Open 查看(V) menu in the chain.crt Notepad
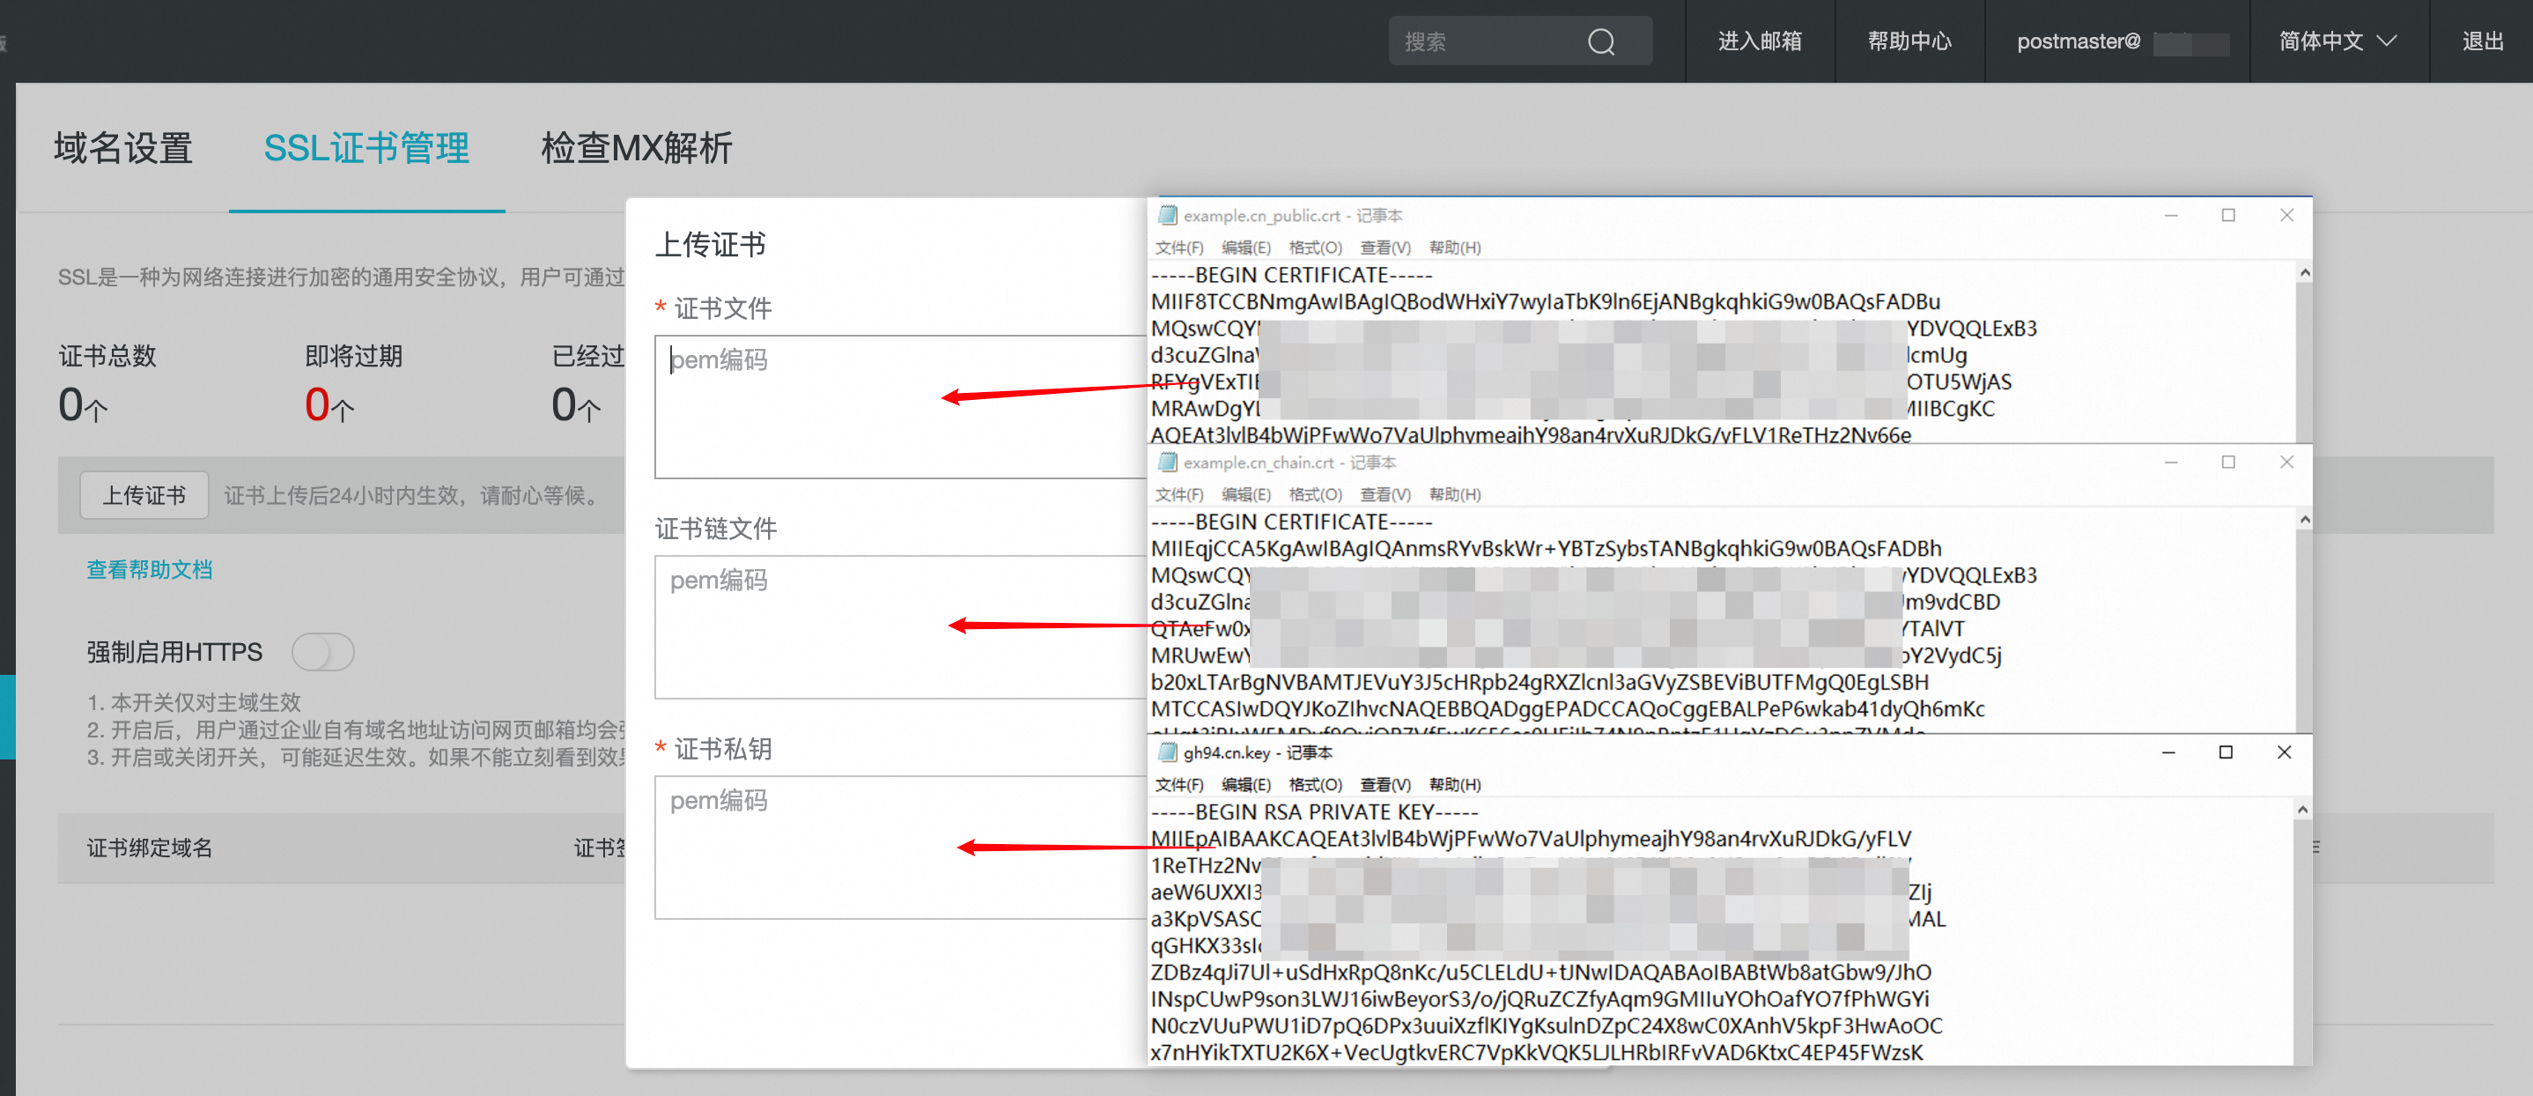Screen dimensions: 2533x1096 point(1385,494)
